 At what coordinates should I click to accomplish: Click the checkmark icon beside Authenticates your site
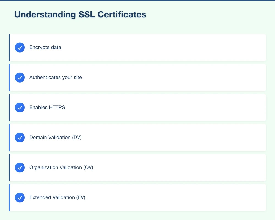point(20,77)
